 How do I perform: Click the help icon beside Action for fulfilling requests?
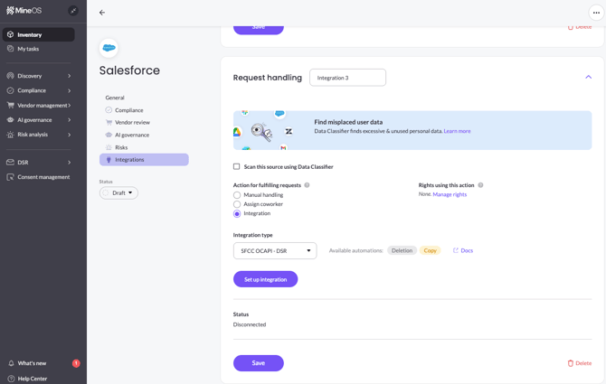[308, 185]
